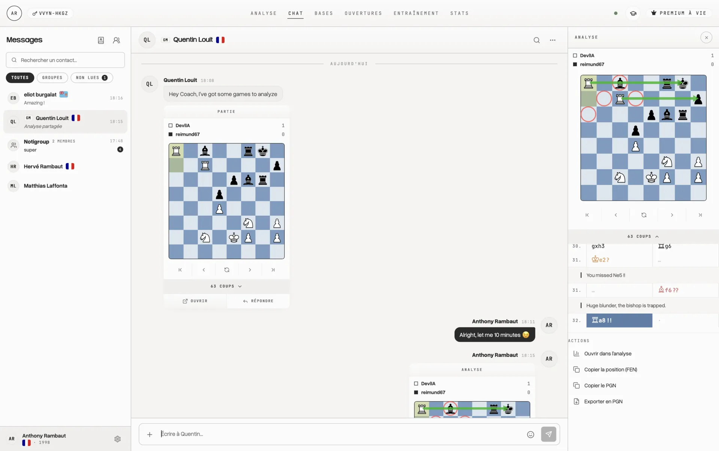Open the STATS tab

[459, 13]
